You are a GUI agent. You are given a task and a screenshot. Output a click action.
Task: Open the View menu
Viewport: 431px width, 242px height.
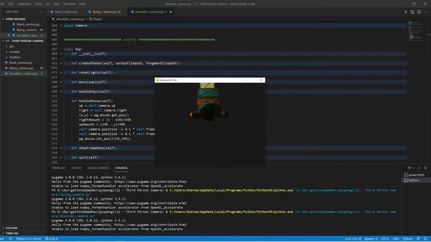click(x=38, y=4)
